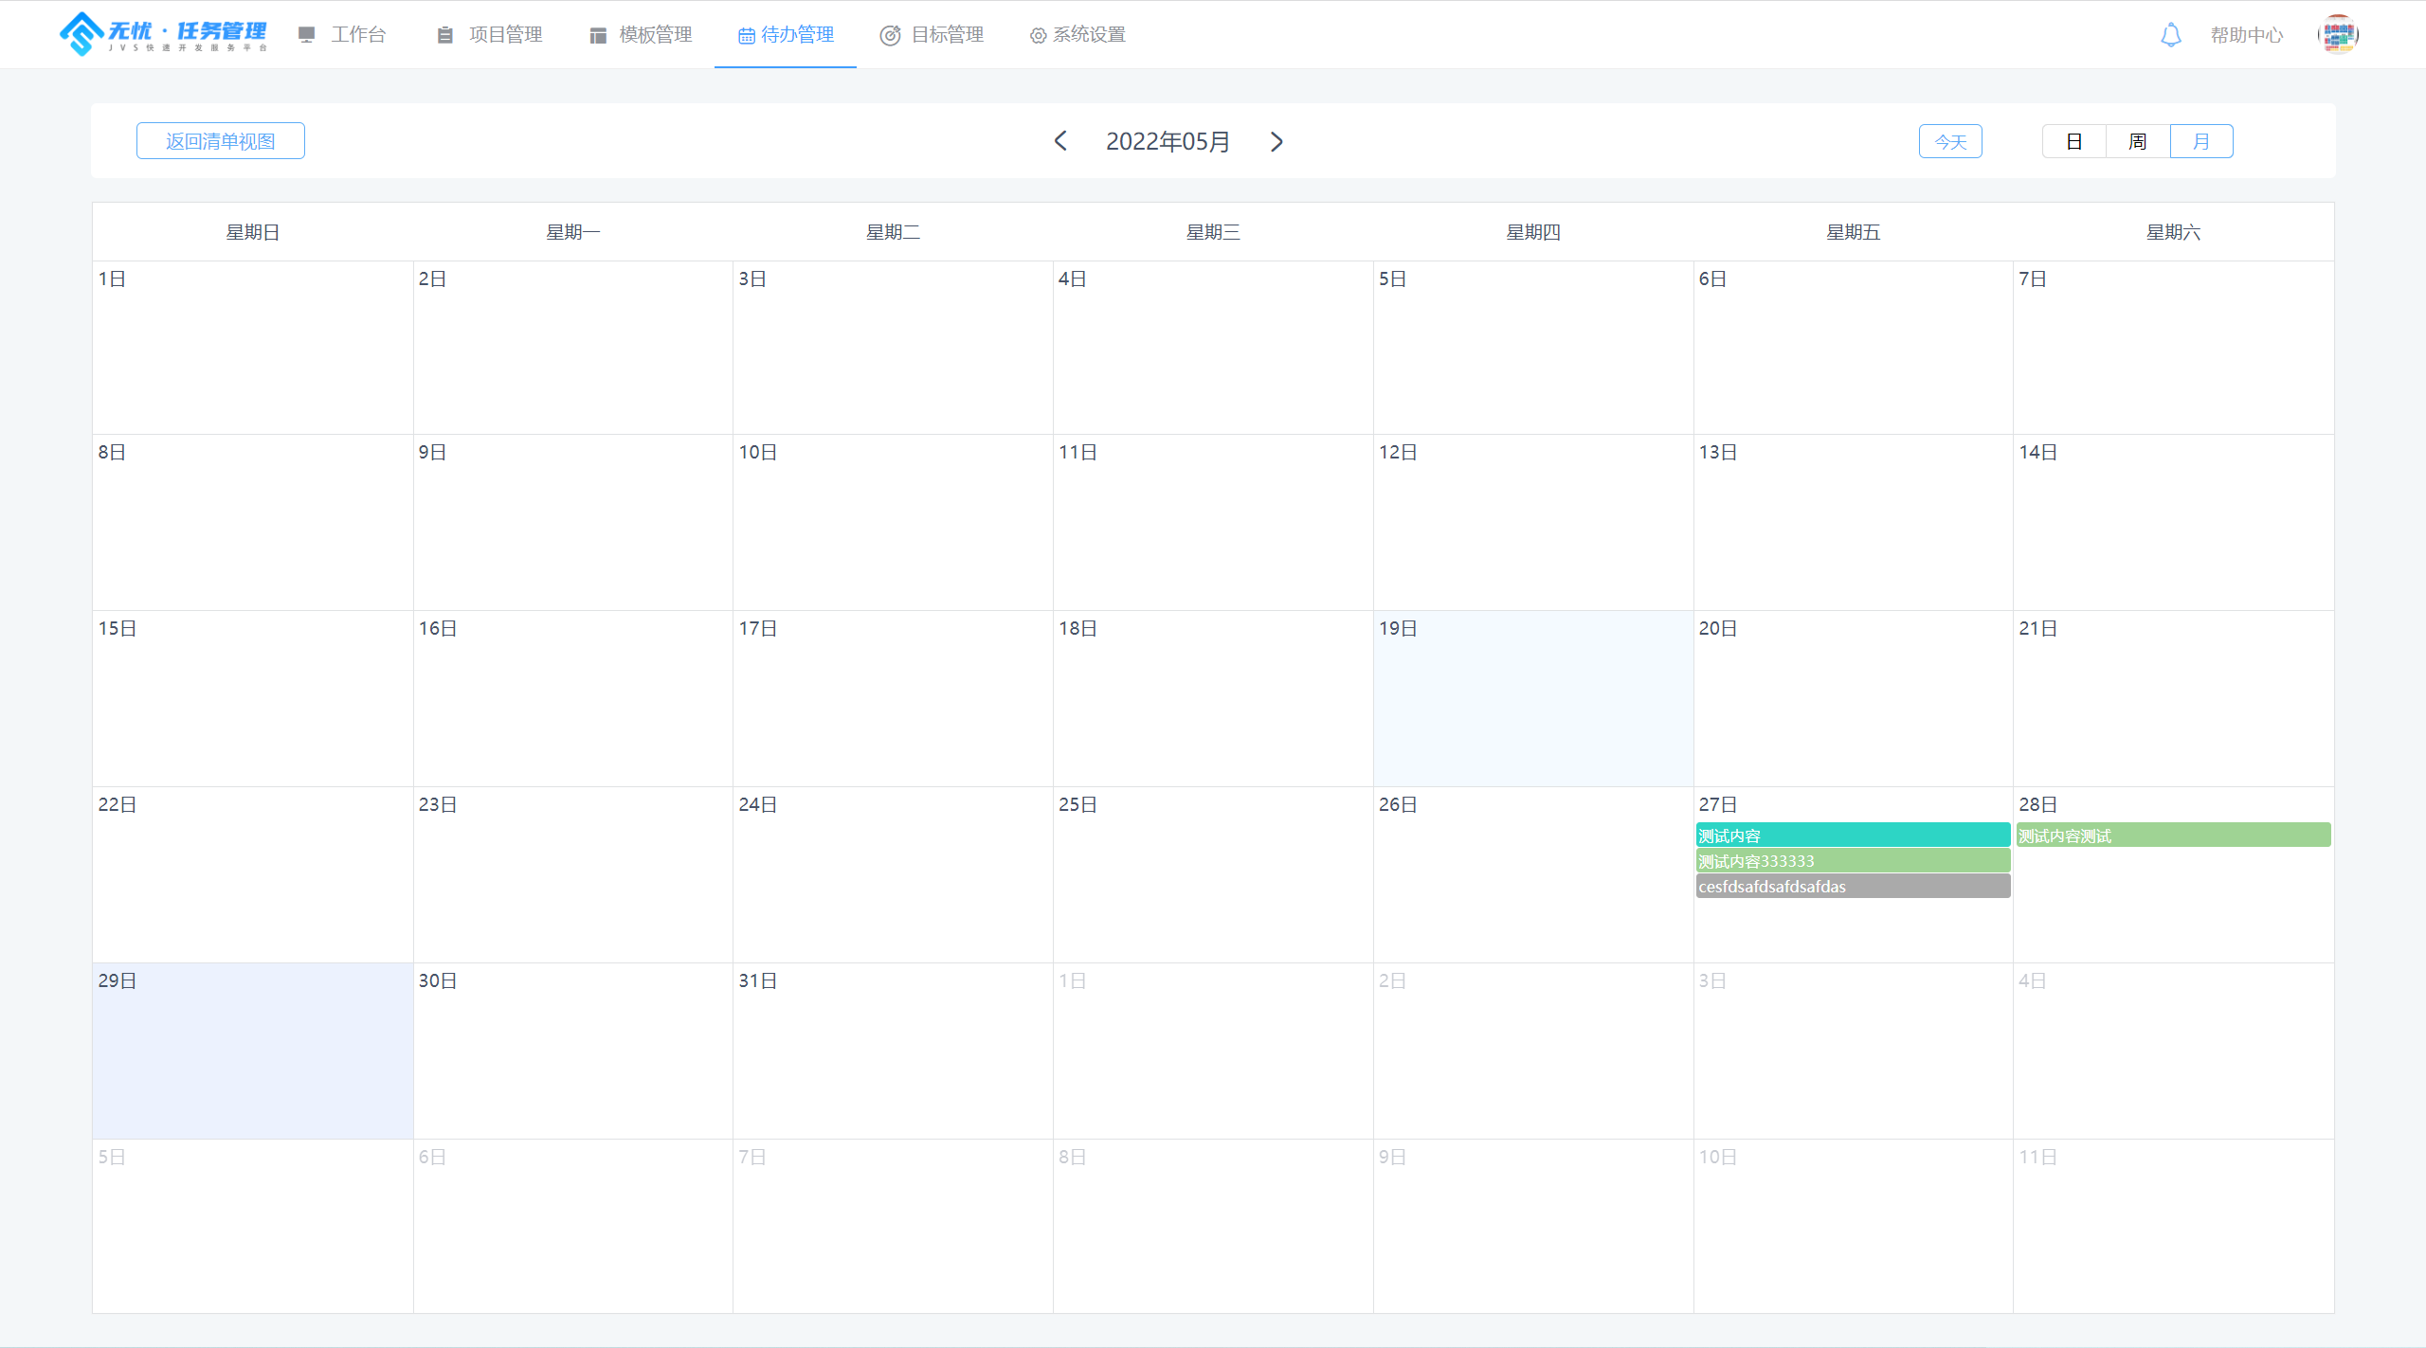Open 帮助中心 in the top bar
The height and width of the screenshot is (1348, 2426).
tap(2246, 35)
